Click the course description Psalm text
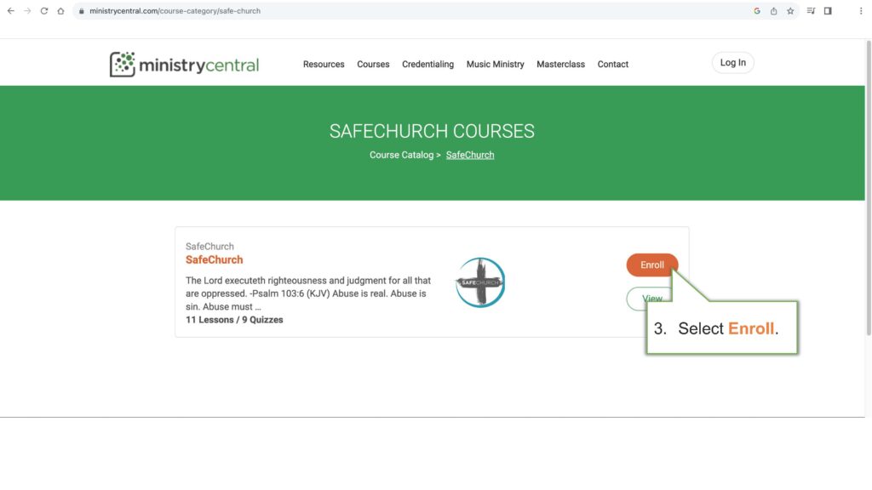Screen dimensions: 872x490 [x=308, y=293]
